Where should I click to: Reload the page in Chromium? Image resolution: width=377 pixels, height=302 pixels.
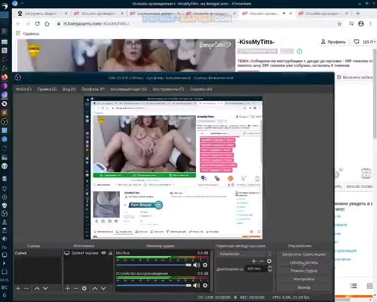pyautogui.click(x=38, y=24)
